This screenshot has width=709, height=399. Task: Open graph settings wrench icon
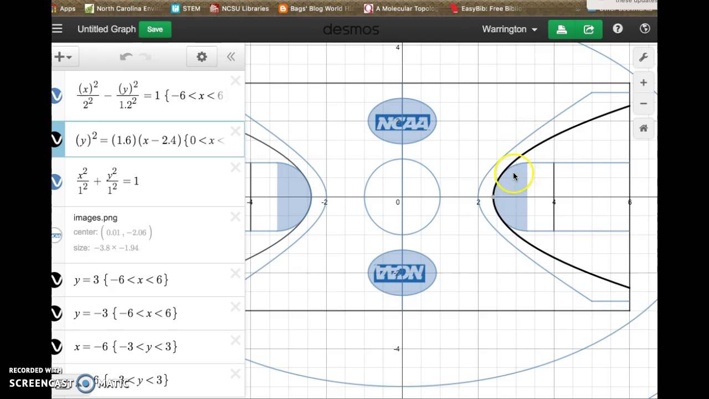pyautogui.click(x=643, y=57)
